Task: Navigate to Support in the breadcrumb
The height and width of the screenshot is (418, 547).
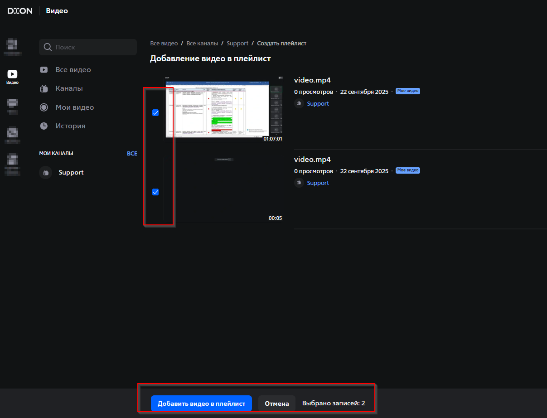Action: coord(237,44)
